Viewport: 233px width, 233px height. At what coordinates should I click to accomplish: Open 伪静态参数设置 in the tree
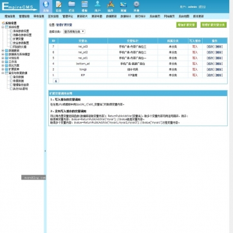pyautogui.click(x=23, y=35)
